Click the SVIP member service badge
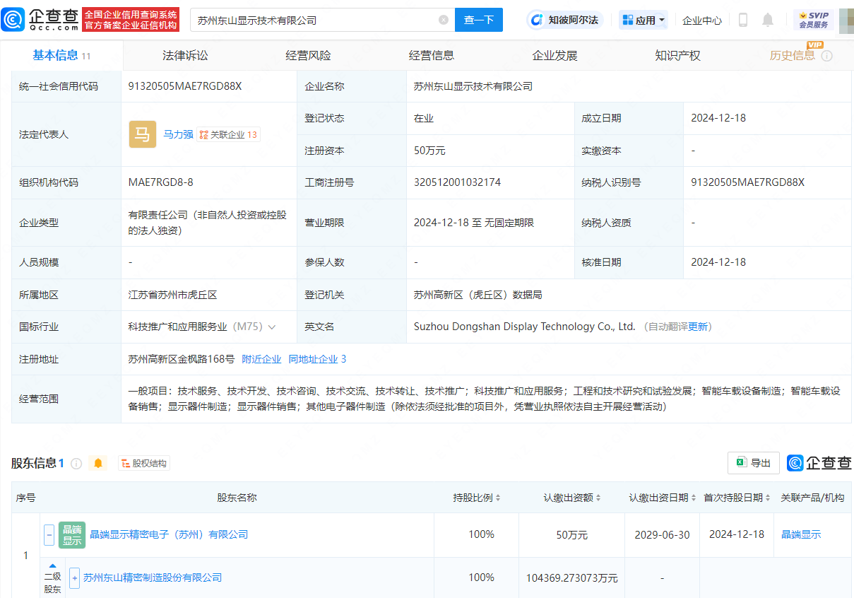The height and width of the screenshot is (598, 854). tap(813, 20)
